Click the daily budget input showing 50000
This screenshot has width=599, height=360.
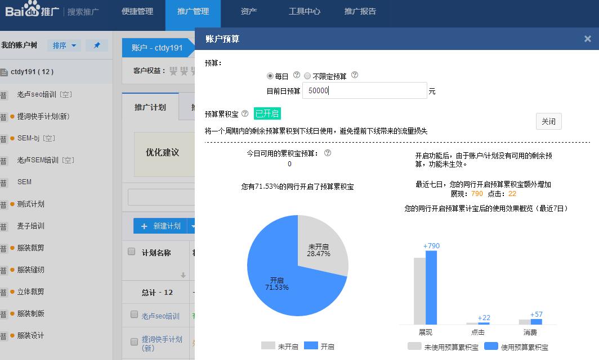(364, 90)
